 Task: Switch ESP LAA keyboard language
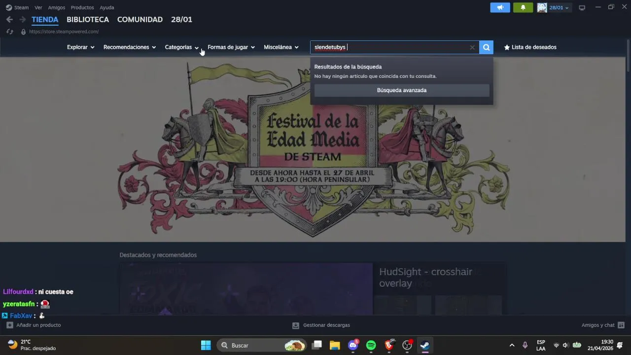541,345
